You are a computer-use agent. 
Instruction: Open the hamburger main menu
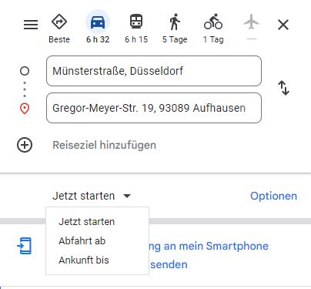(x=31, y=25)
